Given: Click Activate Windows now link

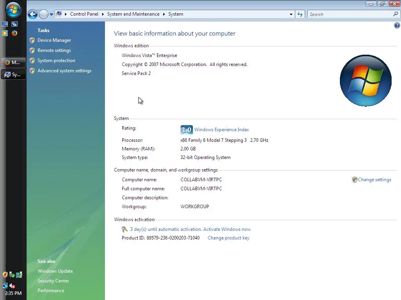Looking at the screenshot, I should pos(227,229).
